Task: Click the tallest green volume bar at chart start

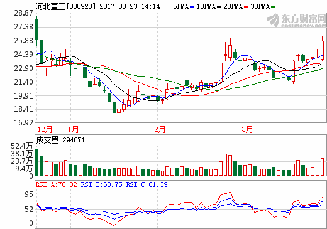Action: tap(36, 162)
